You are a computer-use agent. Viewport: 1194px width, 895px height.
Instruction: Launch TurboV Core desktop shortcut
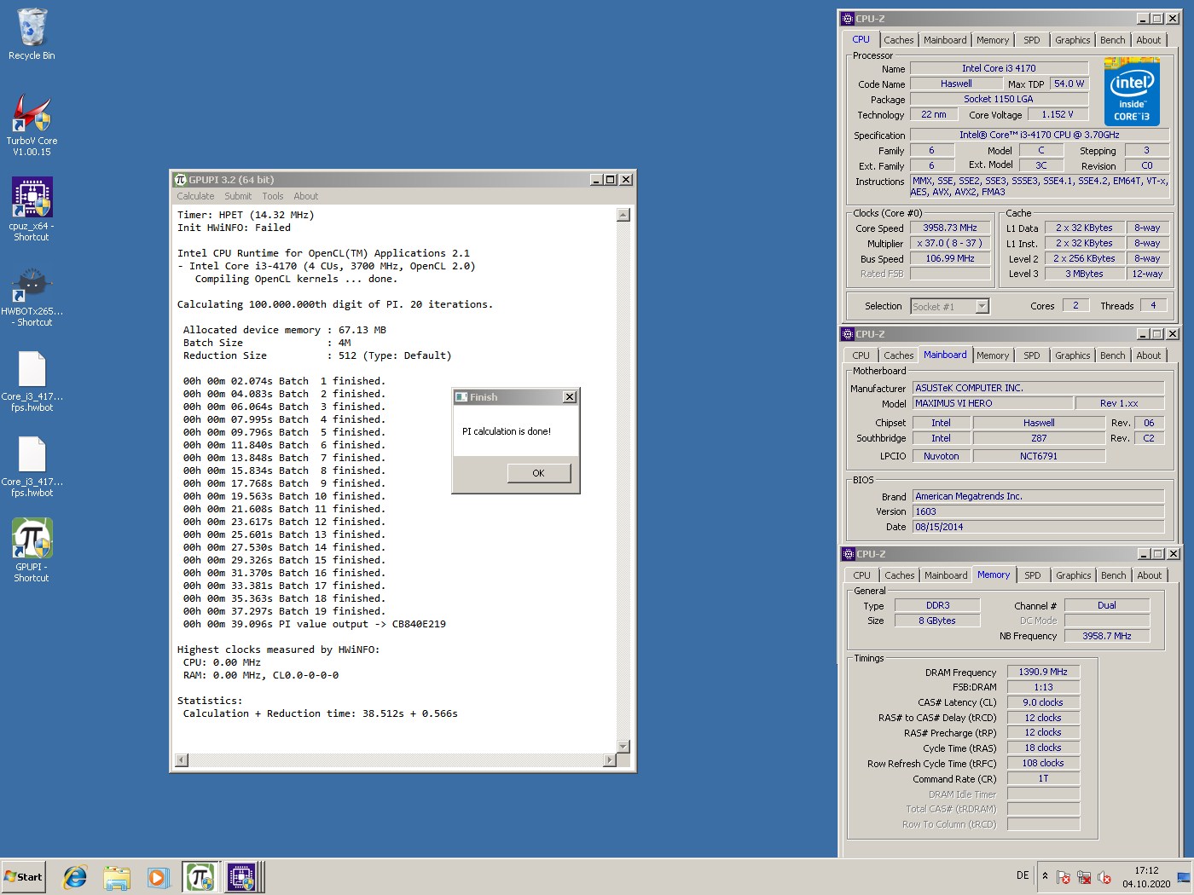pyautogui.click(x=32, y=124)
